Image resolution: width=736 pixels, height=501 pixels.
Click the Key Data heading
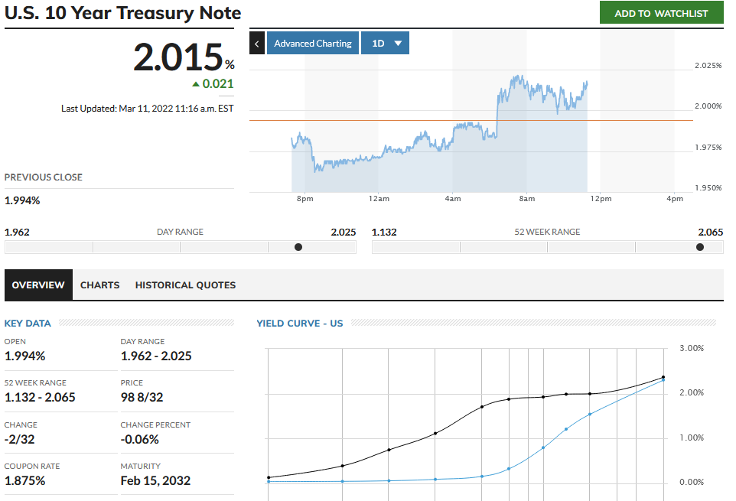pyautogui.click(x=28, y=324)
